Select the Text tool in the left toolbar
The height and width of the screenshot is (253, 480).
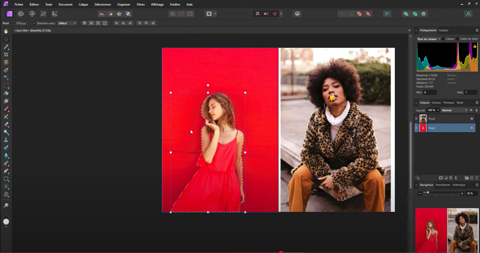6,187
